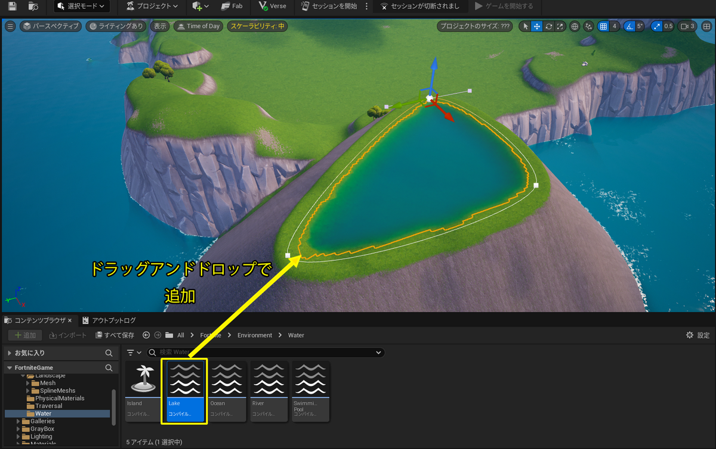This screenshot has height=449, width=716.
Task: Click the Save icon in top toolbar
Action: coord(13,6)
